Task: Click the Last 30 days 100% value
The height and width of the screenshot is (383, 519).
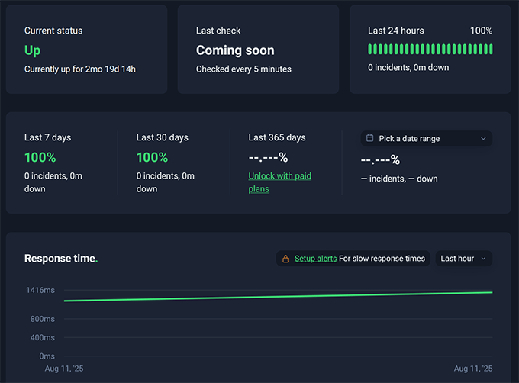Action: pos(152,157)
